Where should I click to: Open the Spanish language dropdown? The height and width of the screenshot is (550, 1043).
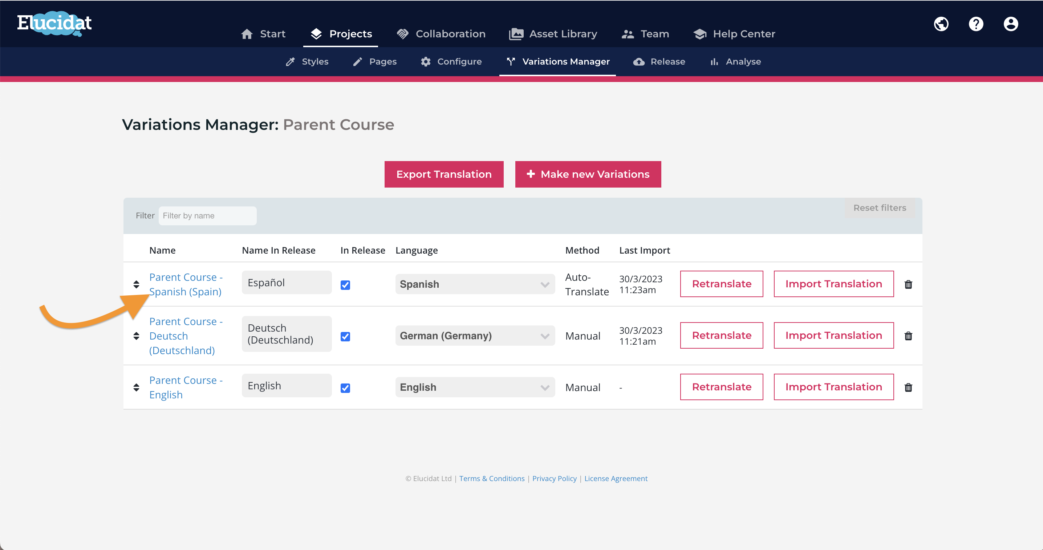coord(475,284)
